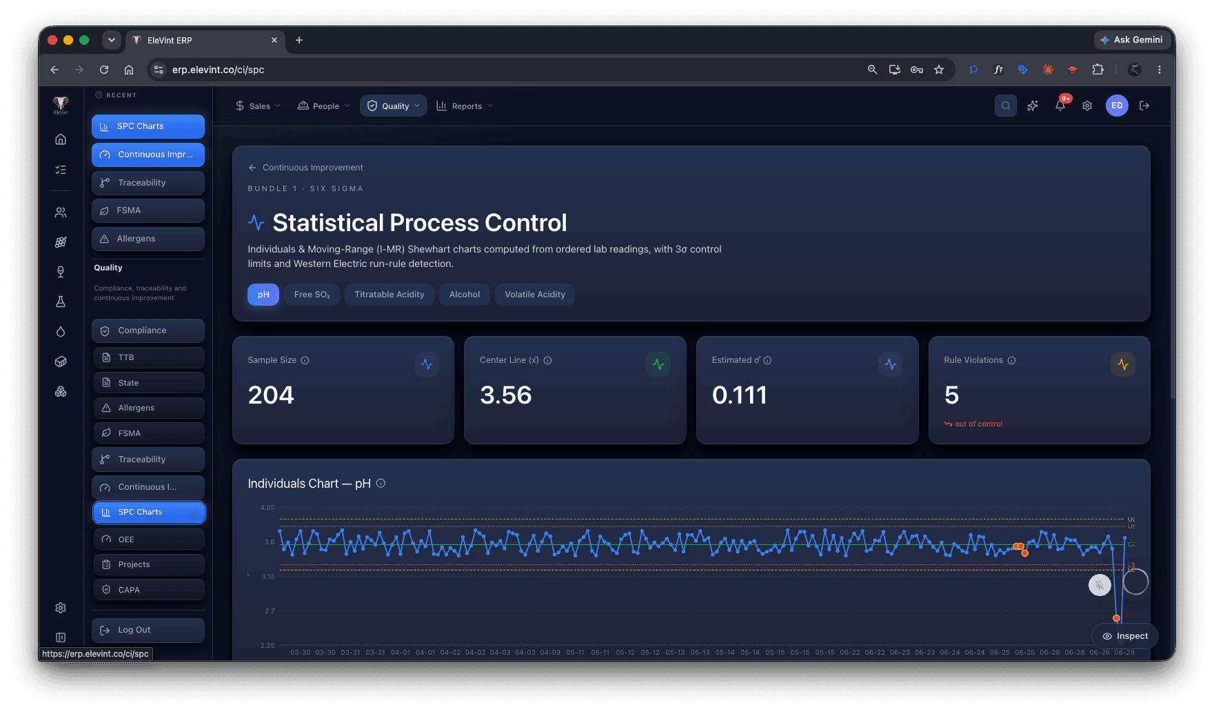Open the wine glass icon in the left rail

(61, 272)
